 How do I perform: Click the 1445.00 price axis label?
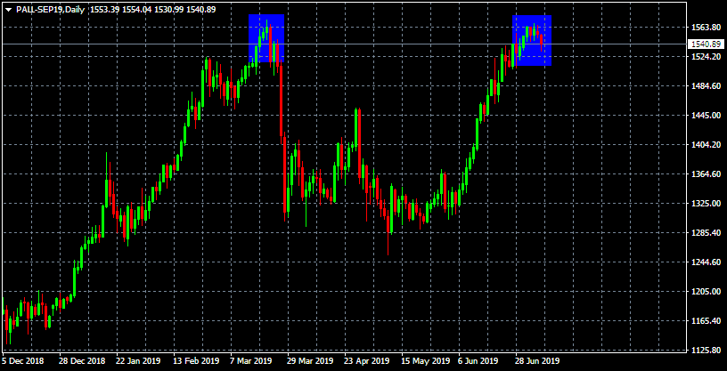tap(706, 116)
